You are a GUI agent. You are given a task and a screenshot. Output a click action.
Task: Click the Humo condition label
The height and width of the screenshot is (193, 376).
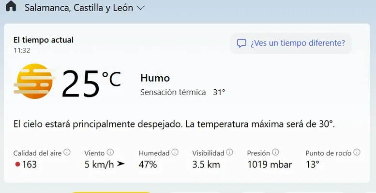(155, 78)
